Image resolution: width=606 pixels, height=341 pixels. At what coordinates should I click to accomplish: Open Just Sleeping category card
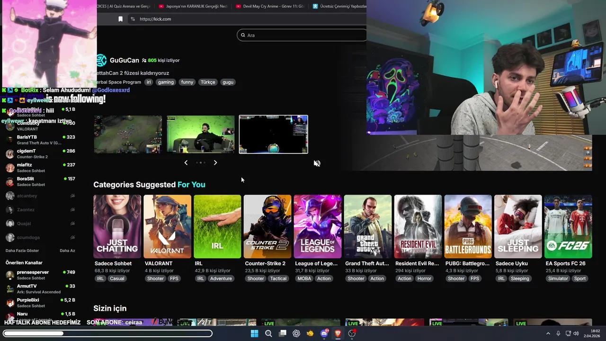518,226
